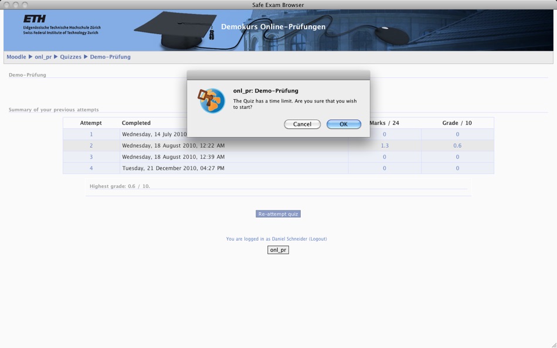The width and height of the screenshot is (557, 348).
Task: Click the 'Highest grade: 0.6 / 10.' text
Action: click(120, 186)
